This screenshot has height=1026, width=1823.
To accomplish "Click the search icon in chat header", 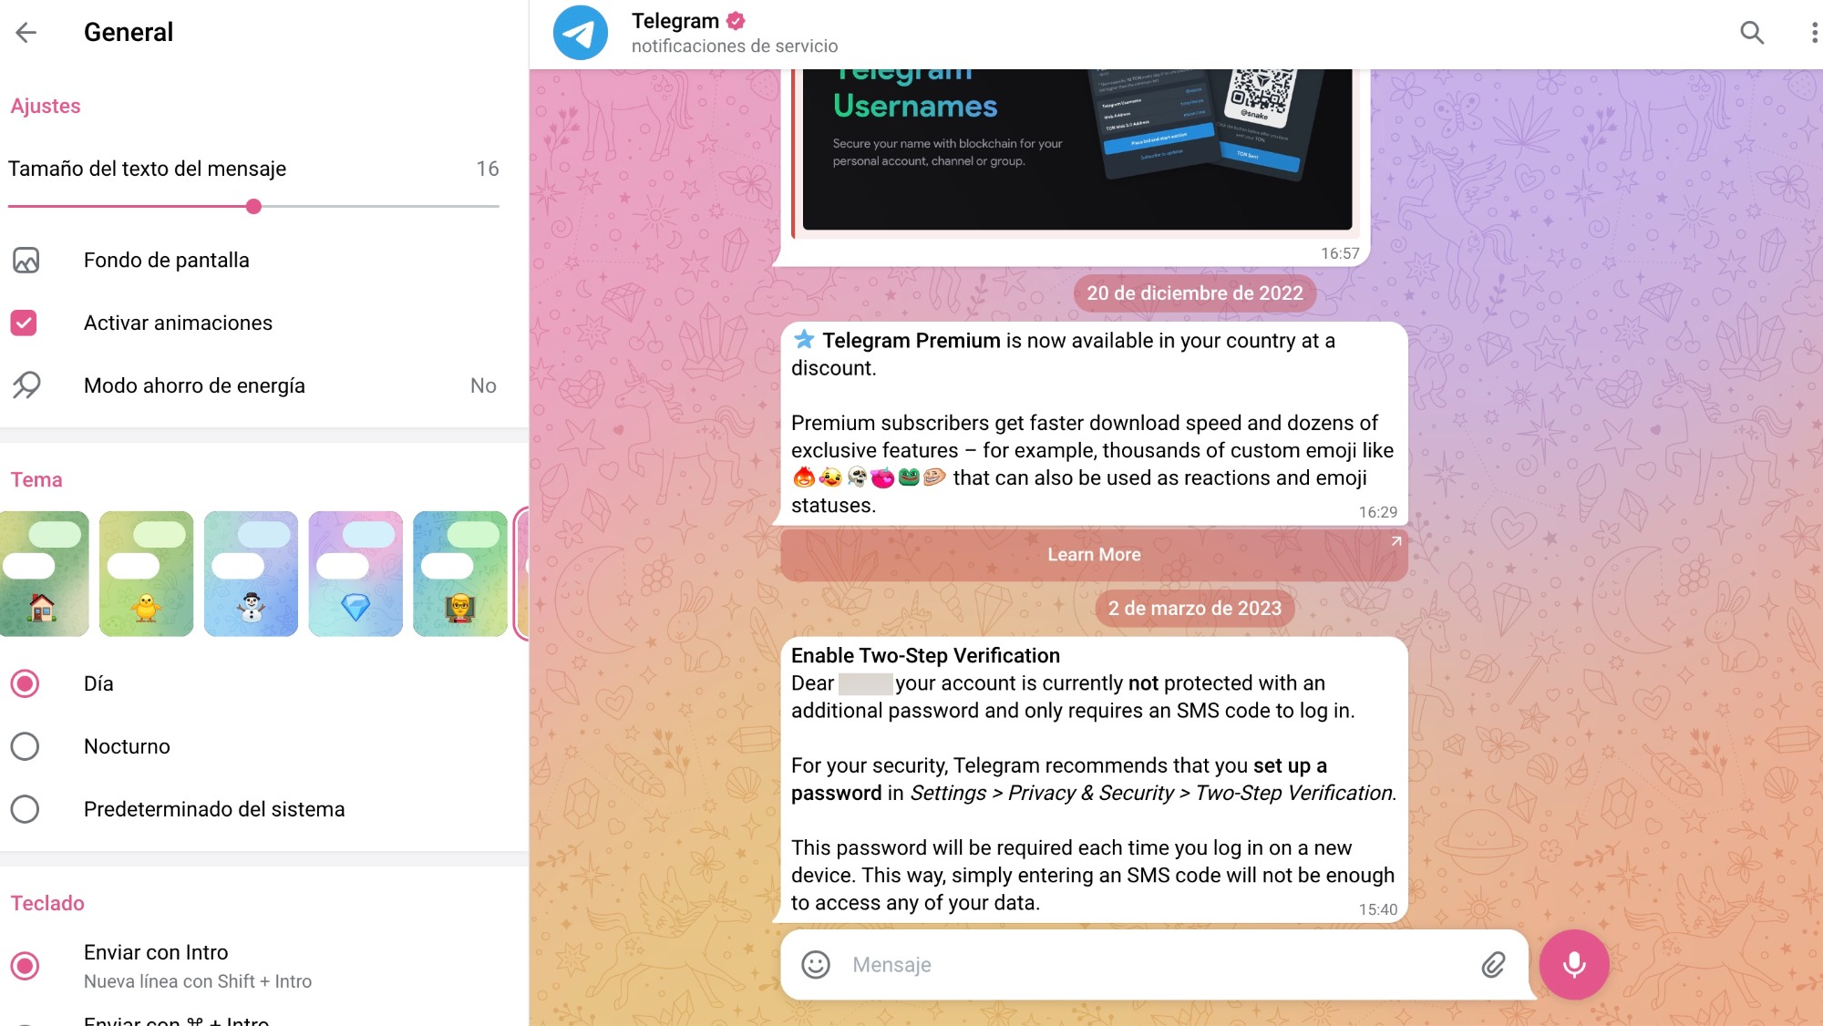I will (x=1750, y=31).
